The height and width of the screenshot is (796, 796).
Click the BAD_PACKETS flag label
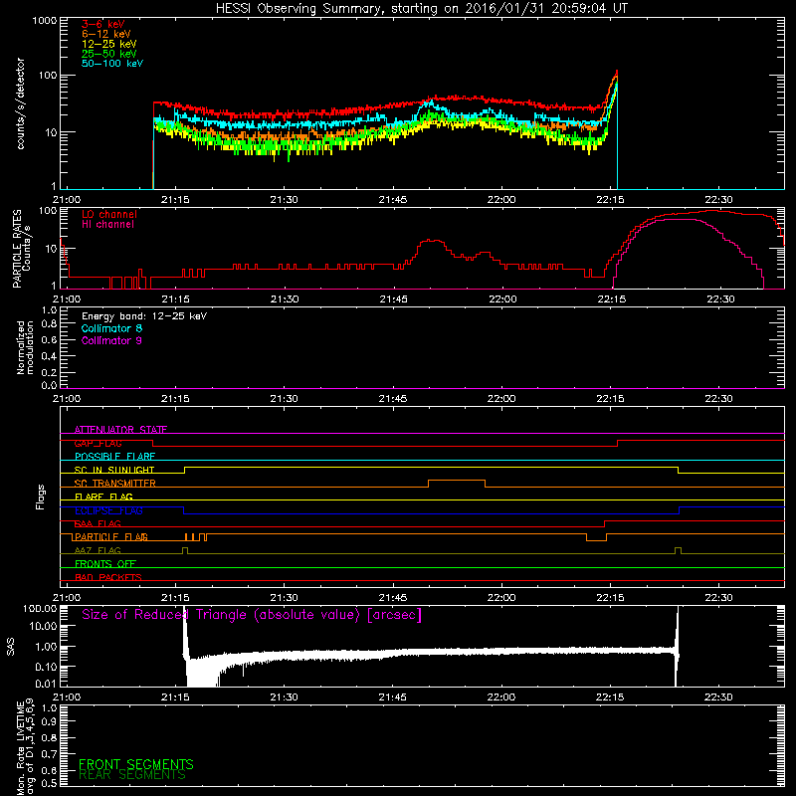(x=108, y=578)
